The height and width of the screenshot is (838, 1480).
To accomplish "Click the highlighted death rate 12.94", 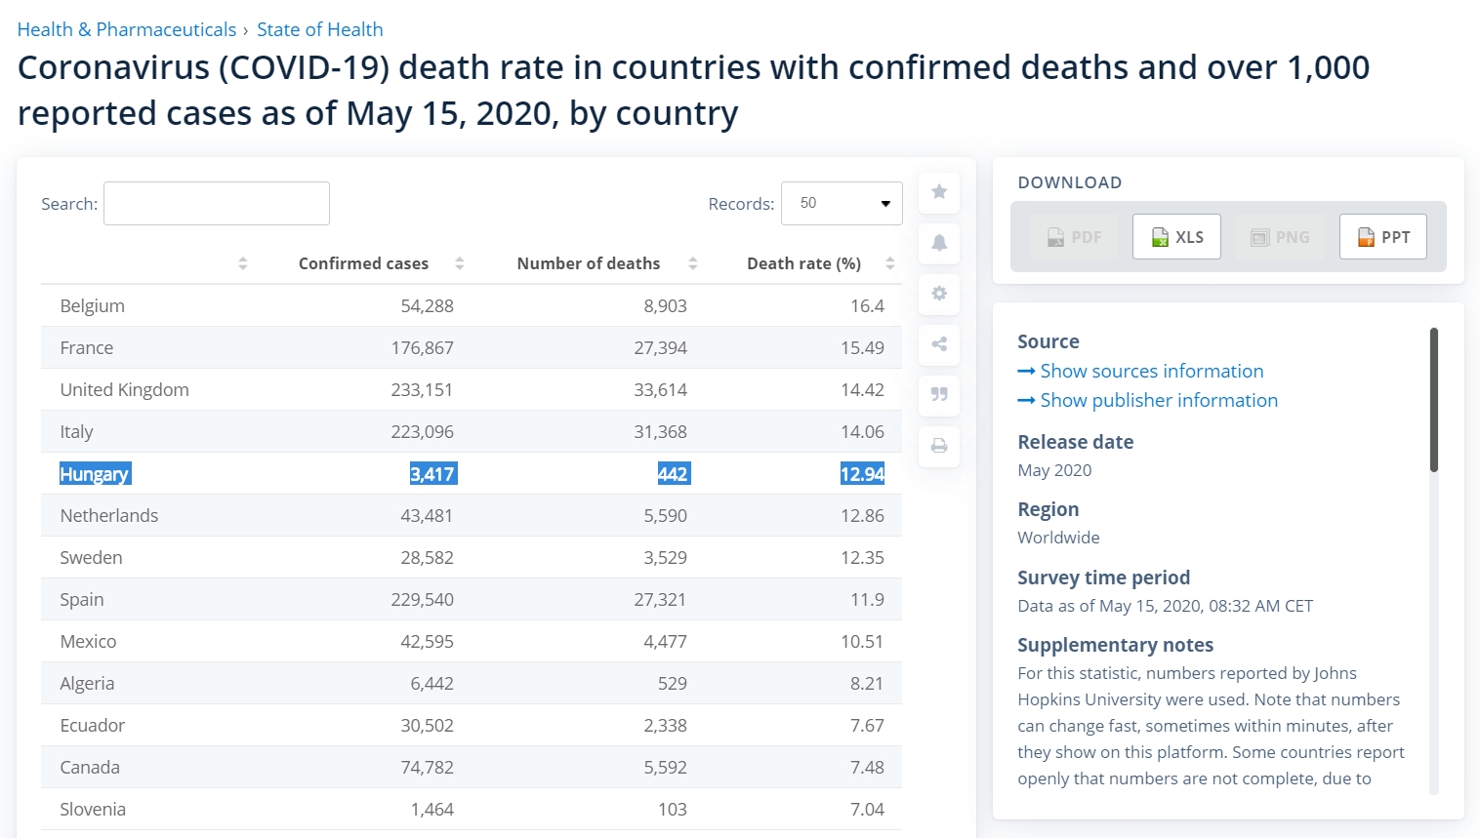I will click(x=863, y=474).
